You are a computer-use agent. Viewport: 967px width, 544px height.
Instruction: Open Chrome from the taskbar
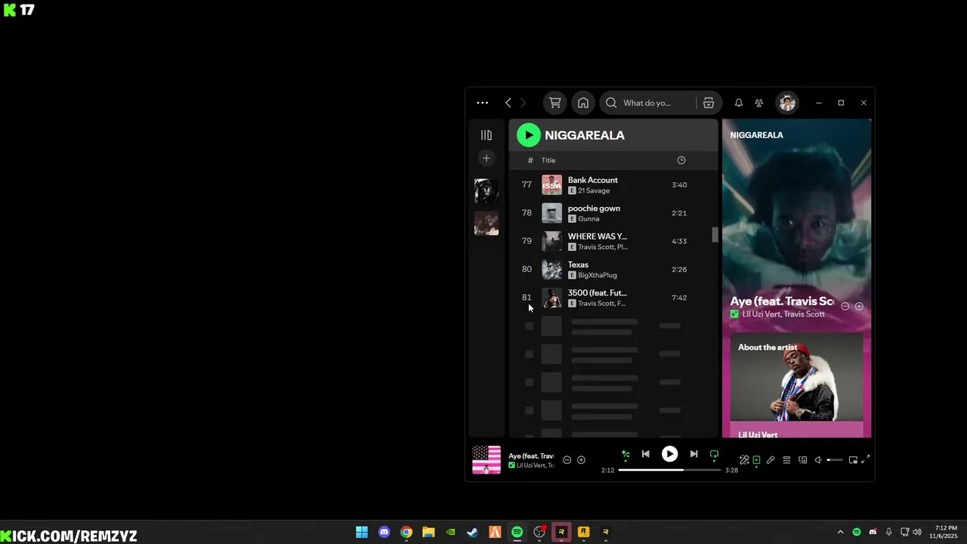pos(406,532)
